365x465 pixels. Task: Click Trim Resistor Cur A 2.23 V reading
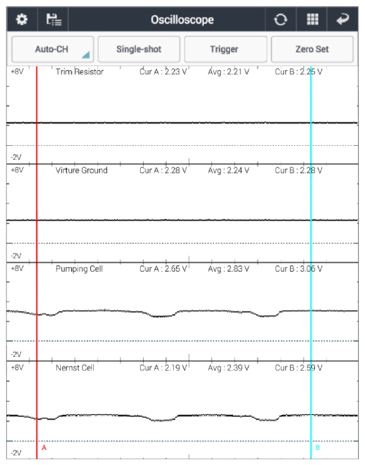click(x=163, y=72)
